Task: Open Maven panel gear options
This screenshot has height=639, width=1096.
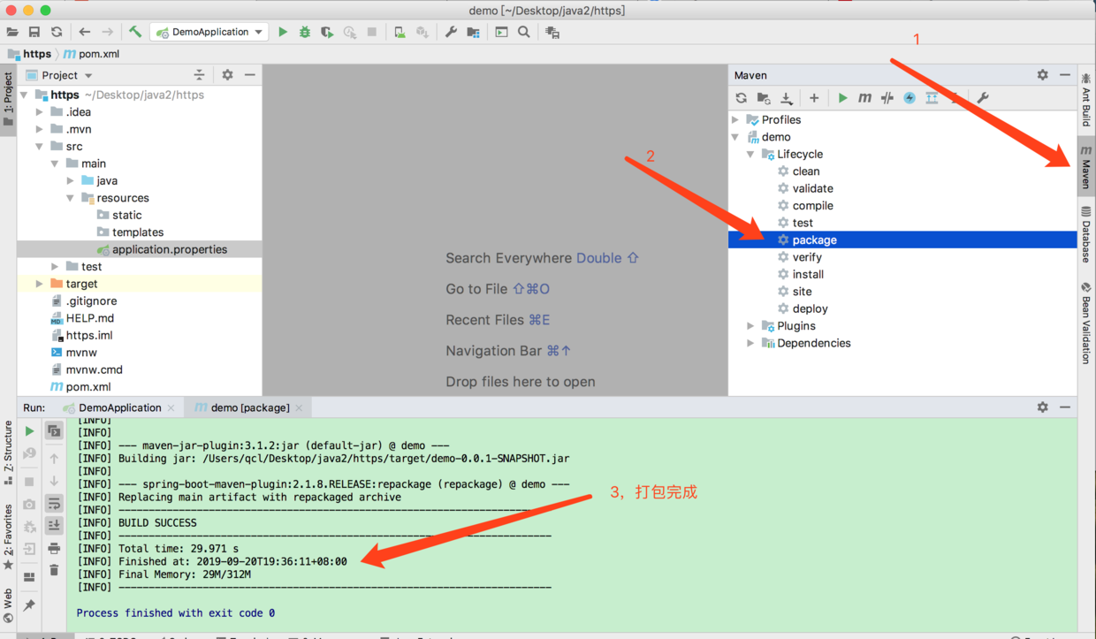Action: point(1042,75)
